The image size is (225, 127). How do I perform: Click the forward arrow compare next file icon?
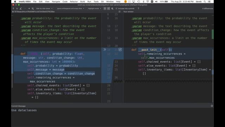(x=29, y=8)
